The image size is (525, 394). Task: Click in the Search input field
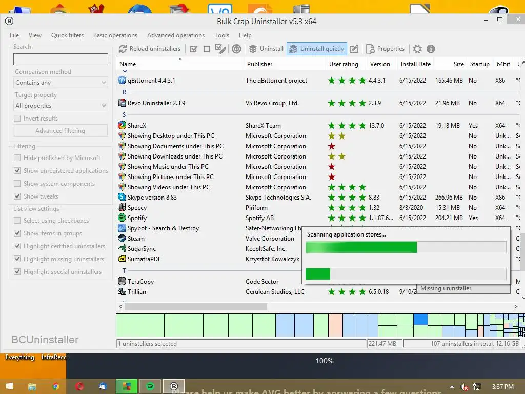(x=60, y=60)
